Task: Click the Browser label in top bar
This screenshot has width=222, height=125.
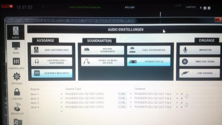Action: click(130, 7)
